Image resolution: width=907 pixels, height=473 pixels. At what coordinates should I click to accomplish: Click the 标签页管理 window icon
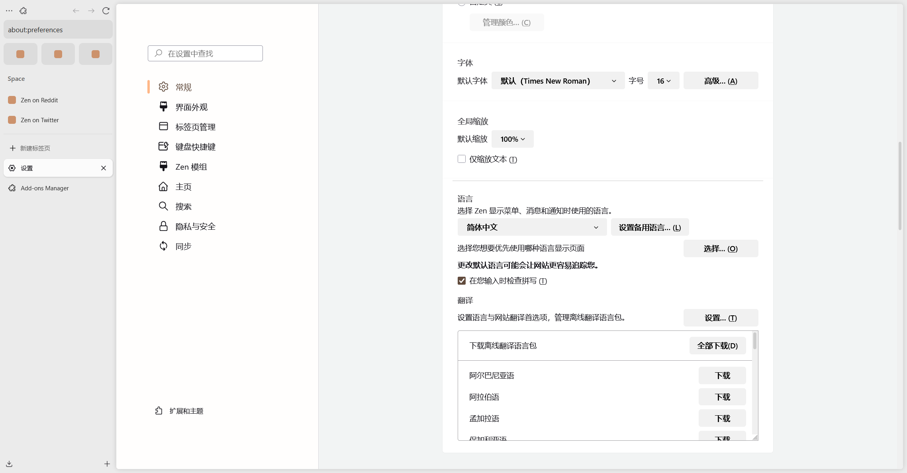163,126
